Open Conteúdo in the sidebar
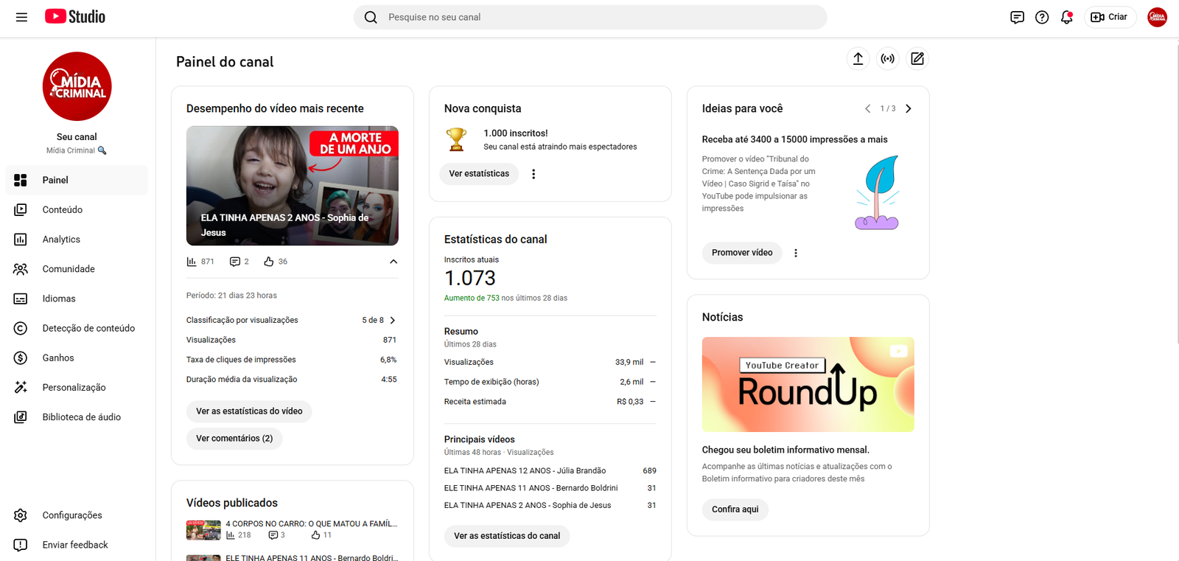 (63, 210)
